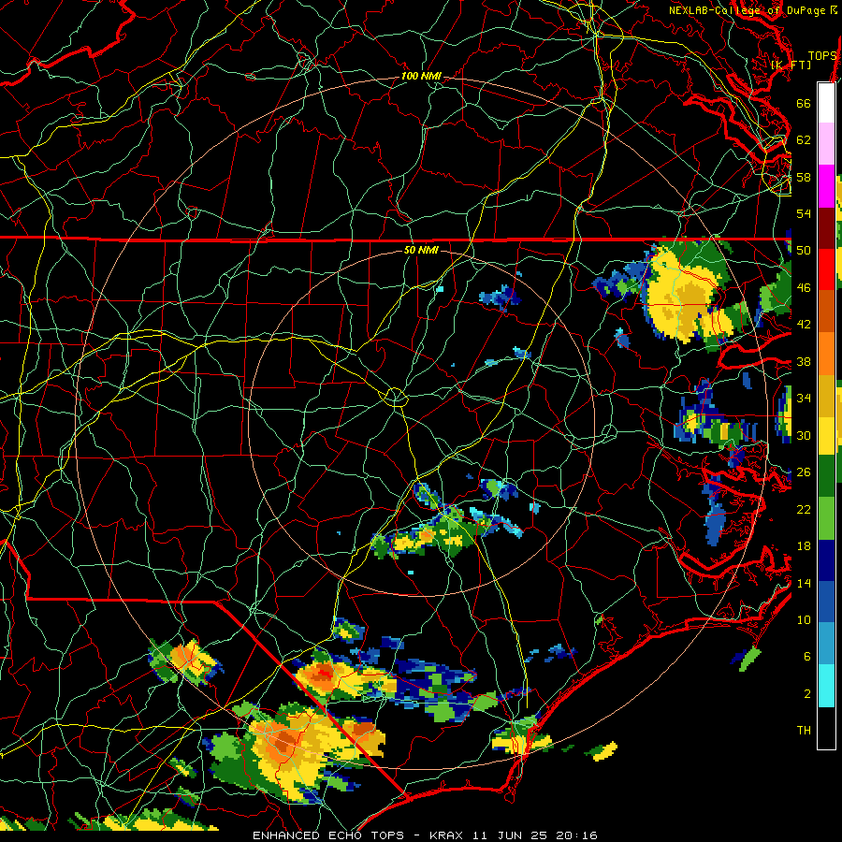Viewport: 842px width, 842px height.
Task: Click the 50 legend scale label
Action: tap(804, 250)
